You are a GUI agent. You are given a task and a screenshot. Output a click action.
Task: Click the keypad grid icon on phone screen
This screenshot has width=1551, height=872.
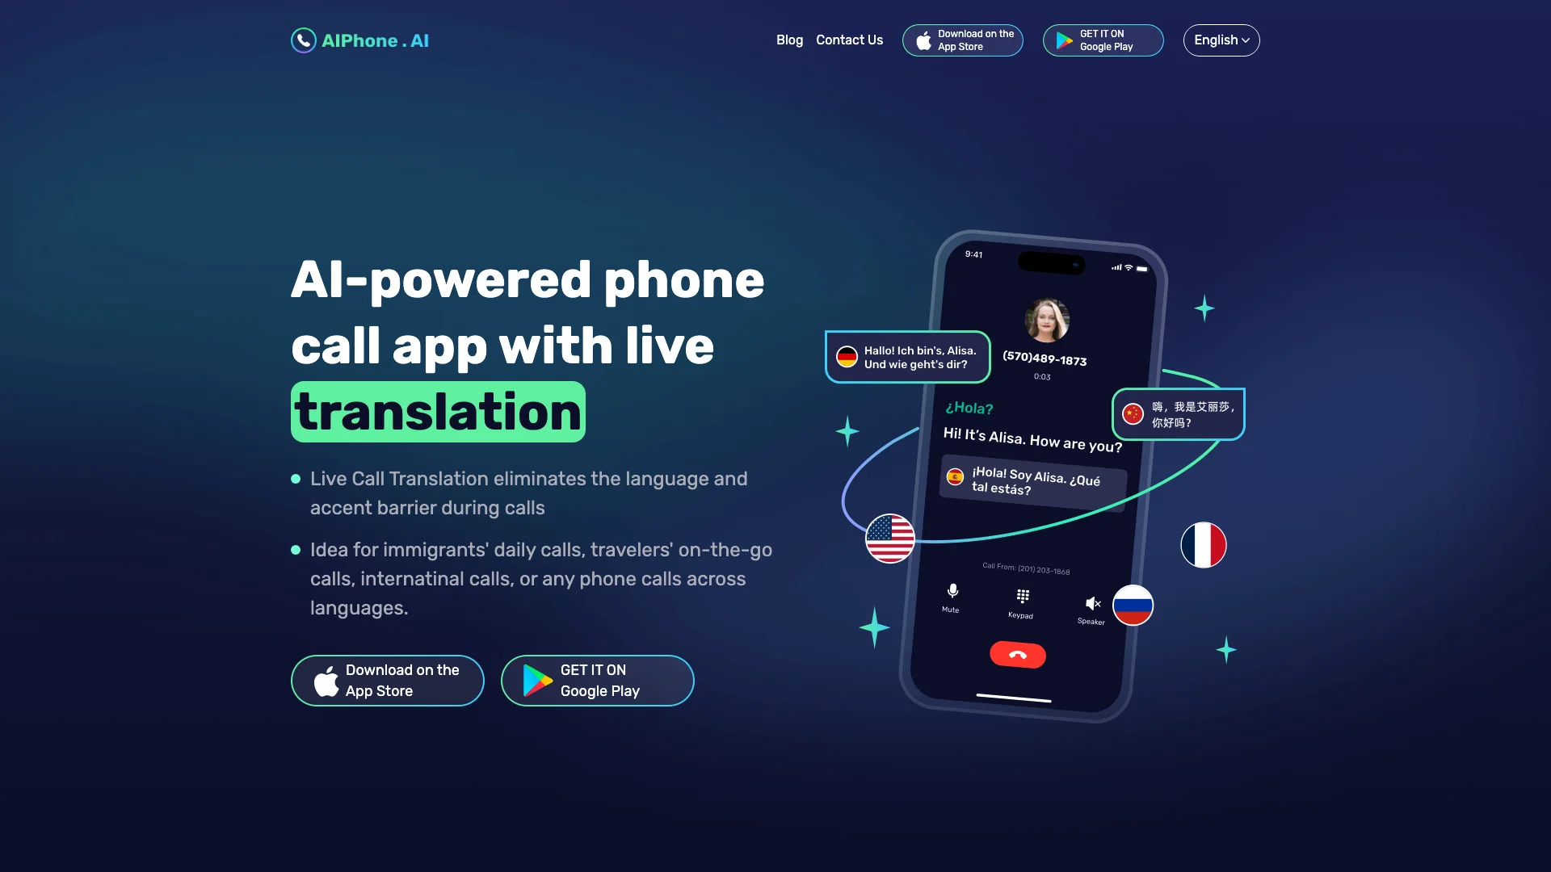[1019, 595]
